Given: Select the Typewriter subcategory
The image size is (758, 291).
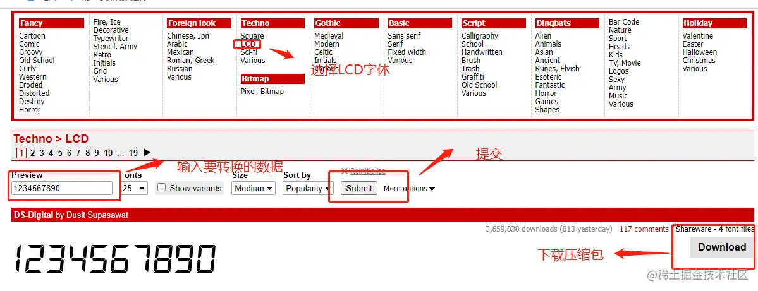Looking at the screenshot, I should click(x=111, y=38).
